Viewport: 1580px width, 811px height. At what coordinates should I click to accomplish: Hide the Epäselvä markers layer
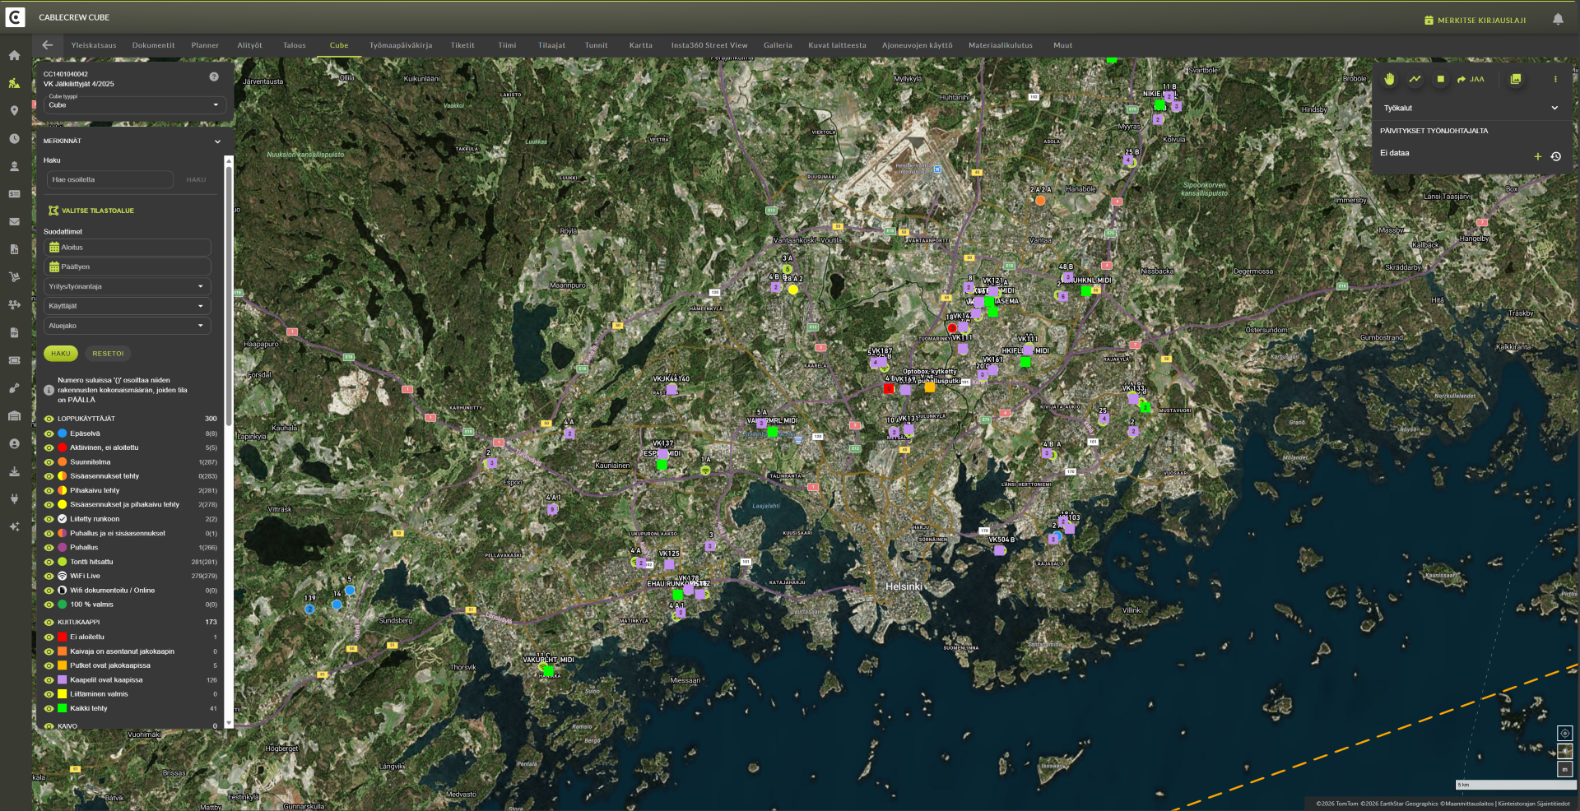pyautogui.click(x=49, y=433)
